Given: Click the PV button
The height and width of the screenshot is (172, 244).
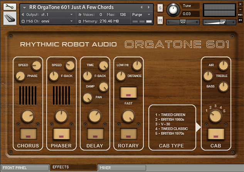Looking at the screenshot, I should 240,20.
